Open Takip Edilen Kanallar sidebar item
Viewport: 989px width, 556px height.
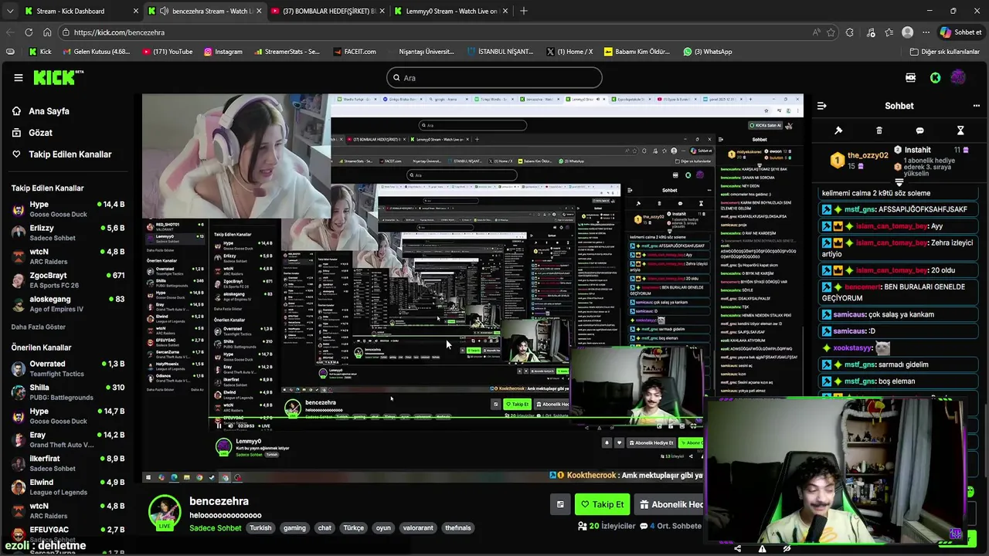(x=62, y=154)
